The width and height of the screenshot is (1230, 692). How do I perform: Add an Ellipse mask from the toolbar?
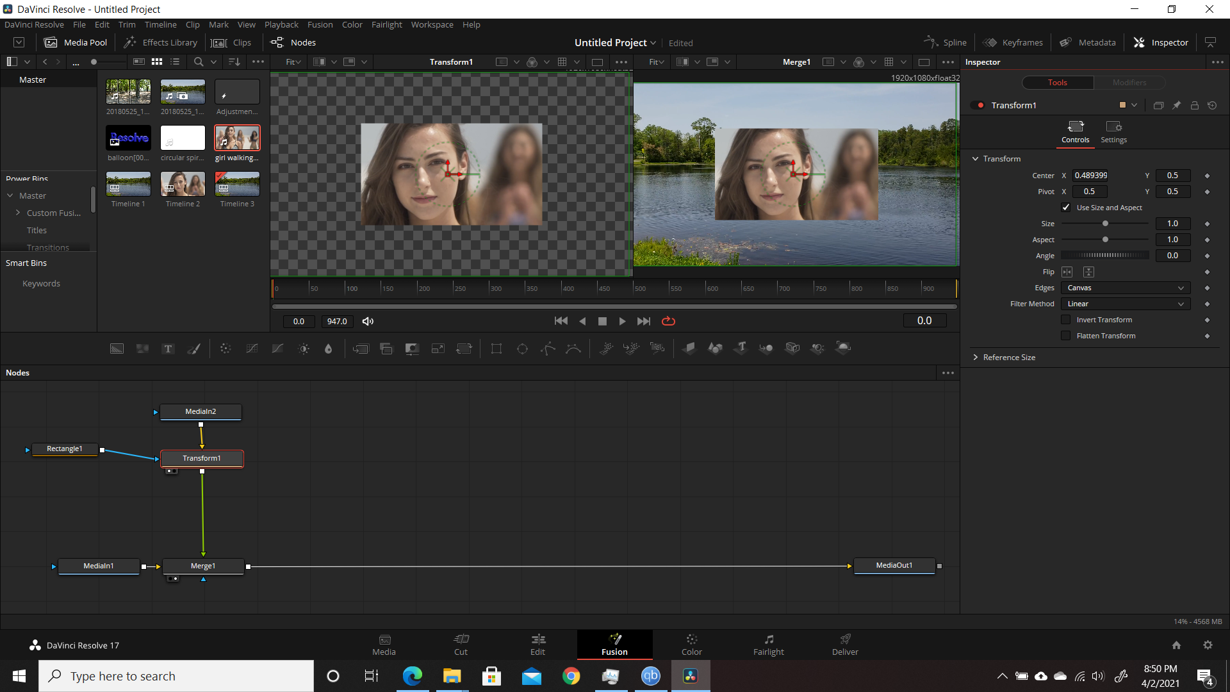[x=522, y=349]
